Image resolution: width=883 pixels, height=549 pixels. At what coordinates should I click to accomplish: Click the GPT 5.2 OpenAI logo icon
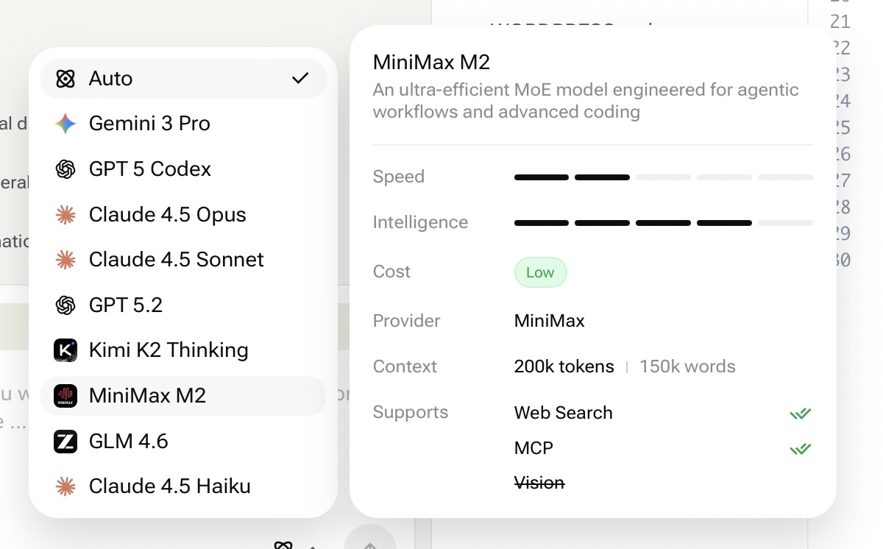(65, 305)
